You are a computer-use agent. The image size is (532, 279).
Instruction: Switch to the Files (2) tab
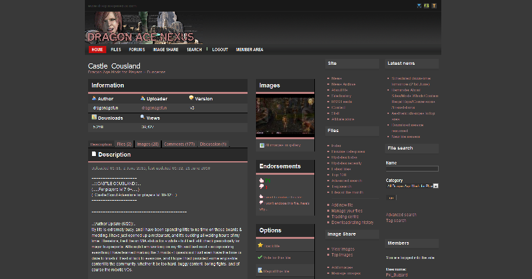coord(124,144)
